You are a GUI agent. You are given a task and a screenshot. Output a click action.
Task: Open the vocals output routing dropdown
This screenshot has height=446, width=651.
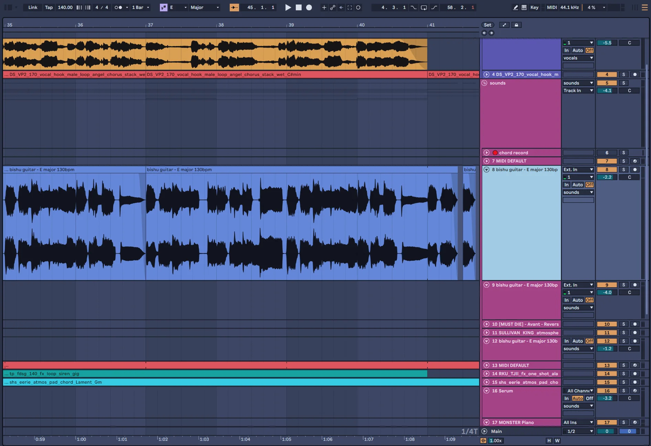578,58
